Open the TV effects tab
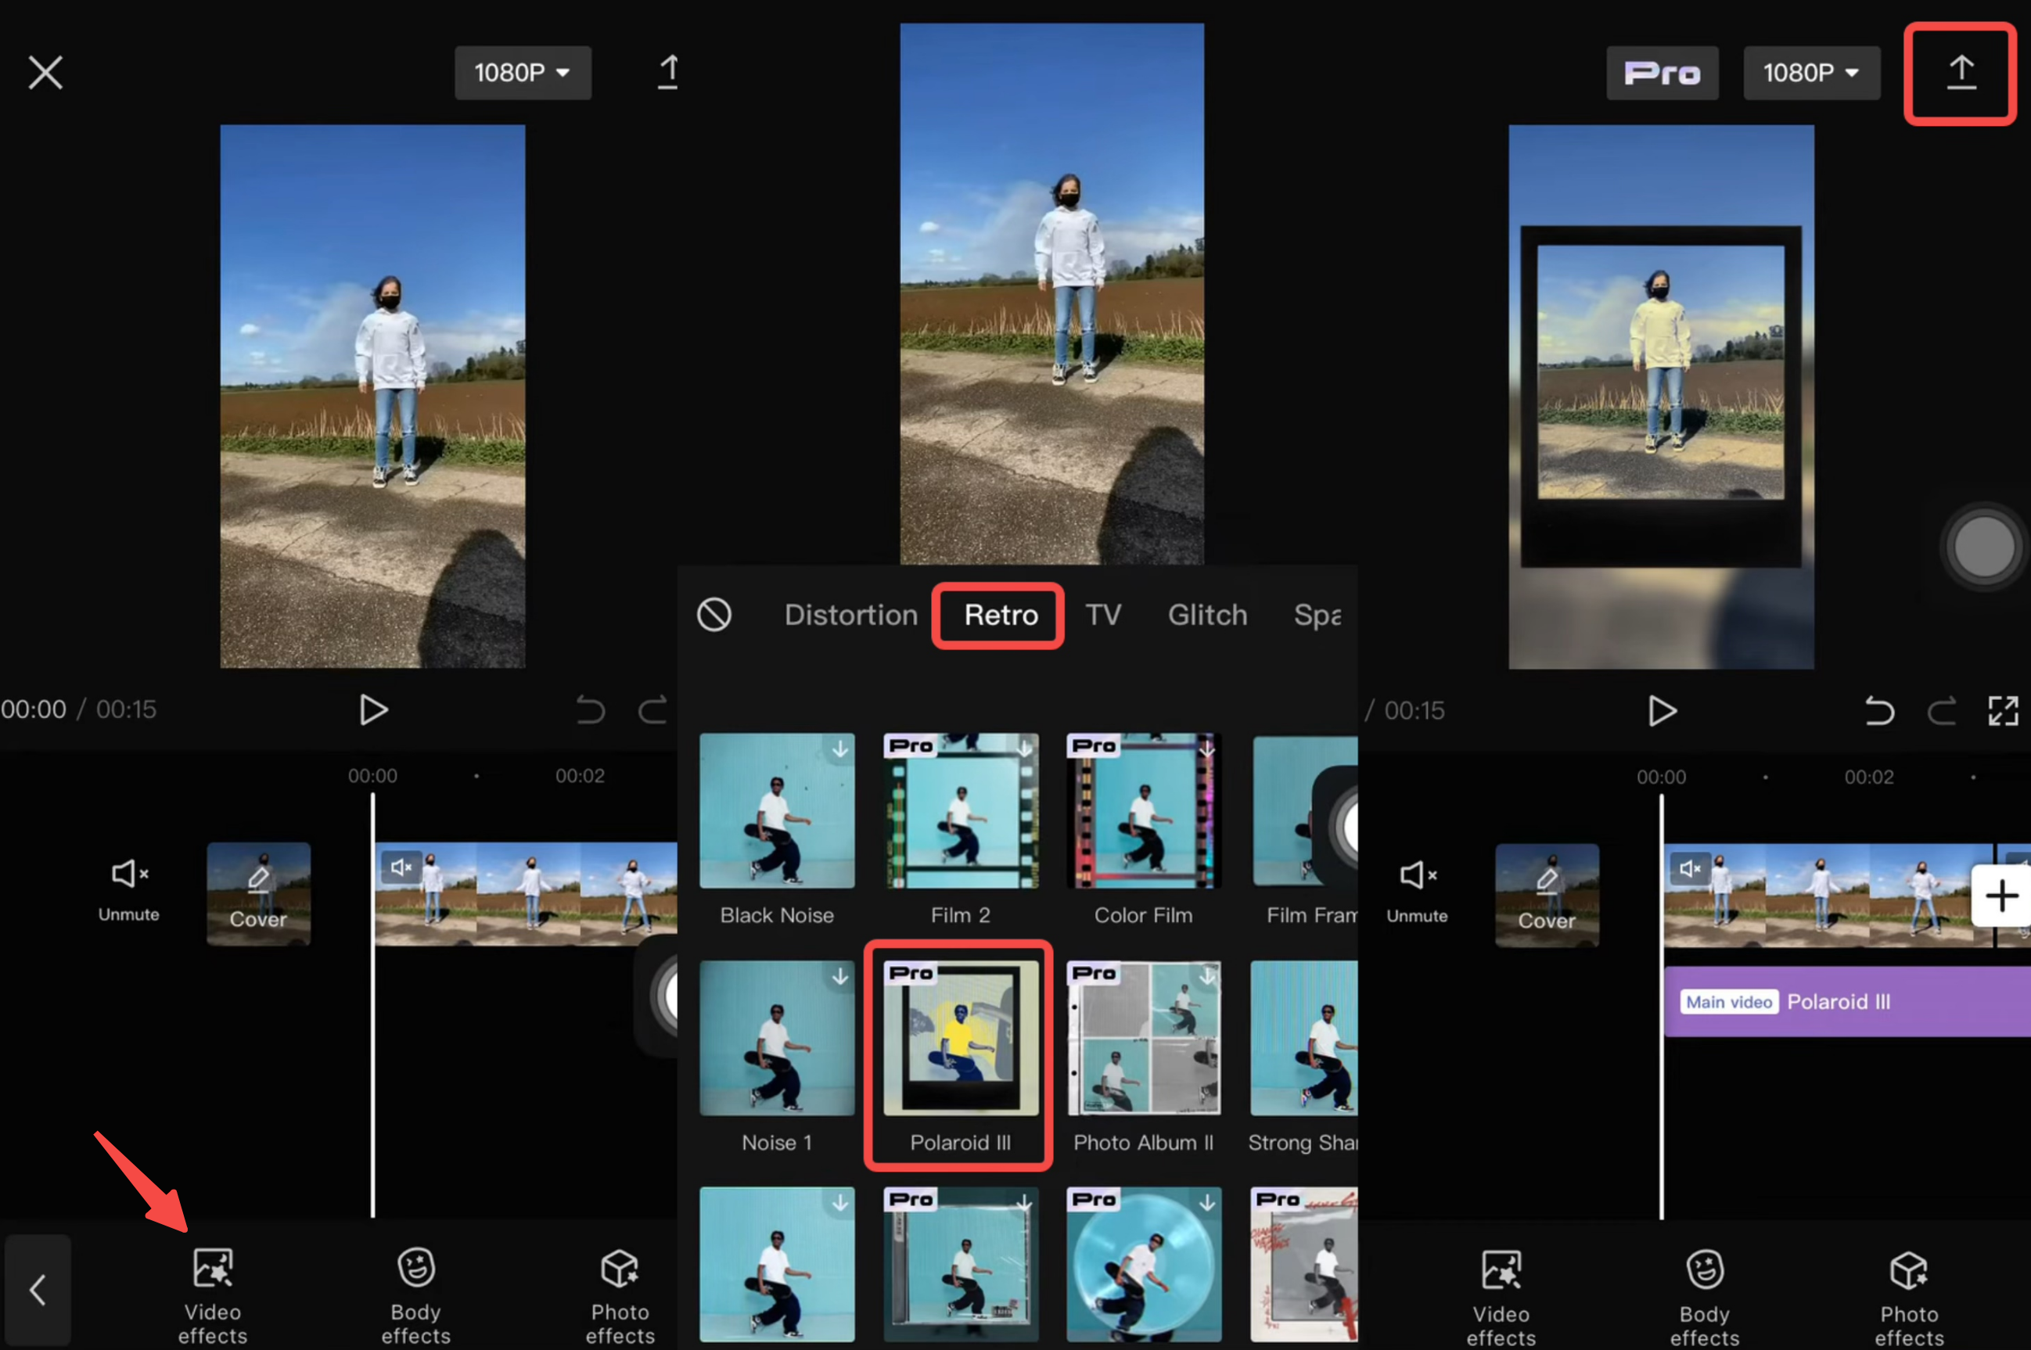This screenshot has width=2031, height=1350. click(1104, 615)
